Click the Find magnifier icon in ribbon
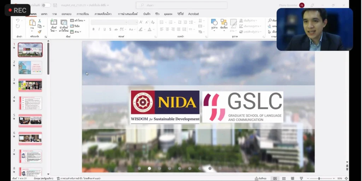This screenshot has width=362, height=181. [x=270, y=20]
